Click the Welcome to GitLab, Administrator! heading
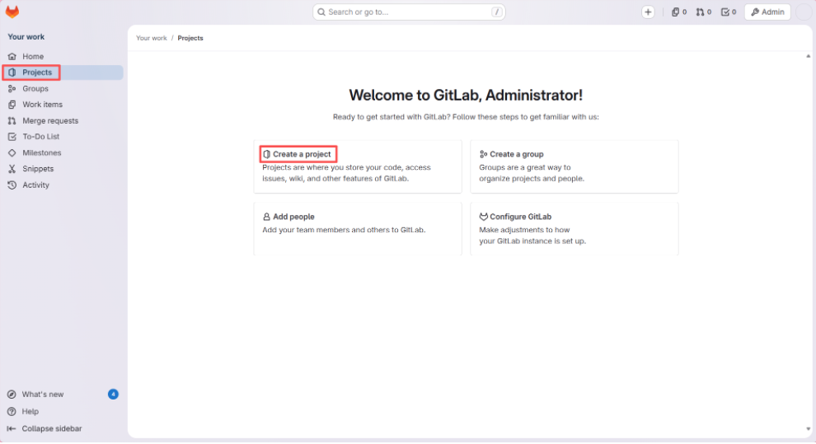The width and height of the screenshot is (816, 444). click(466, 96)
